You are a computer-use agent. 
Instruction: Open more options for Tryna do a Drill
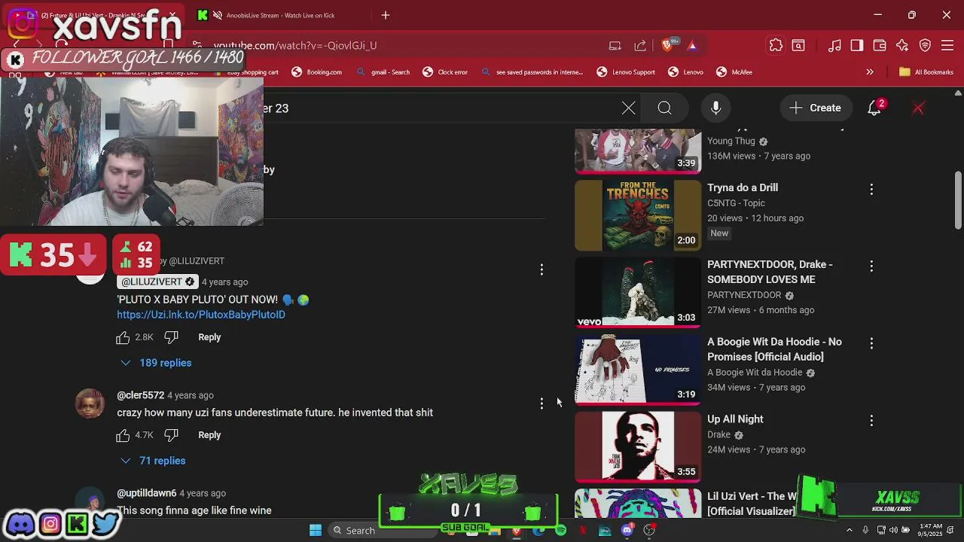click(x=871, y=189)
